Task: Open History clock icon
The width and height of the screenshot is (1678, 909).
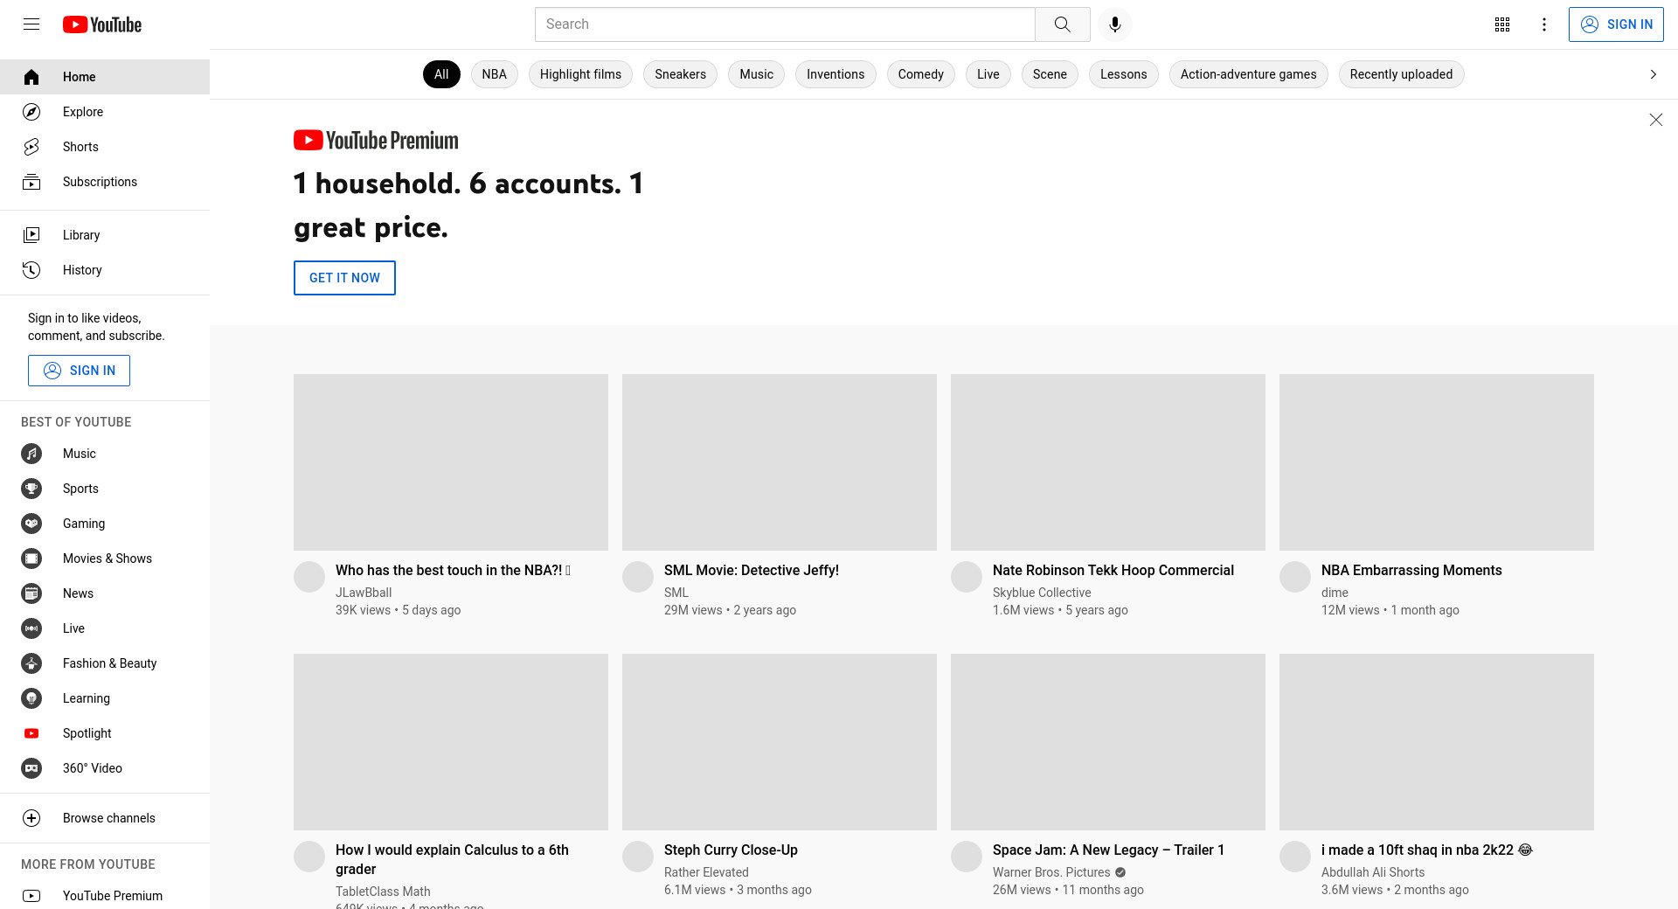Action: click(x=31, y=270)
